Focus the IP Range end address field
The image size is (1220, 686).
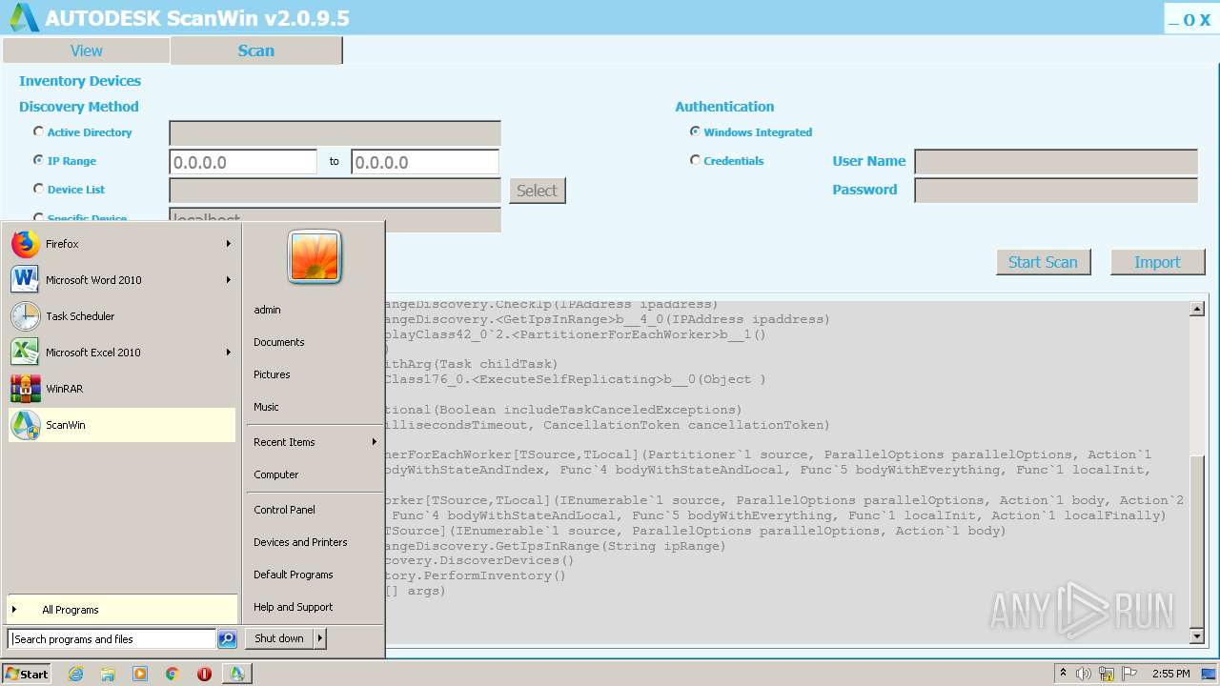425,162
